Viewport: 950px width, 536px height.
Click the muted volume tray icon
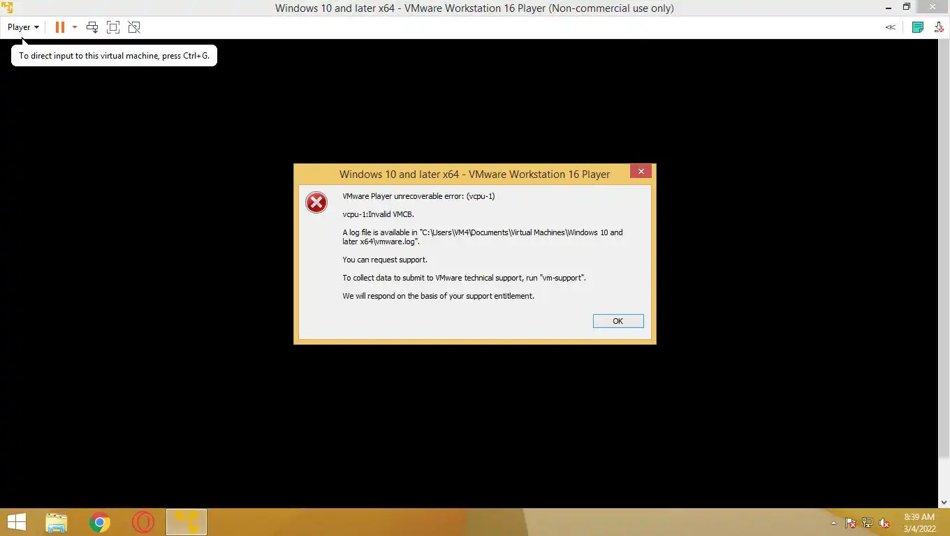[x=884, y=523]
